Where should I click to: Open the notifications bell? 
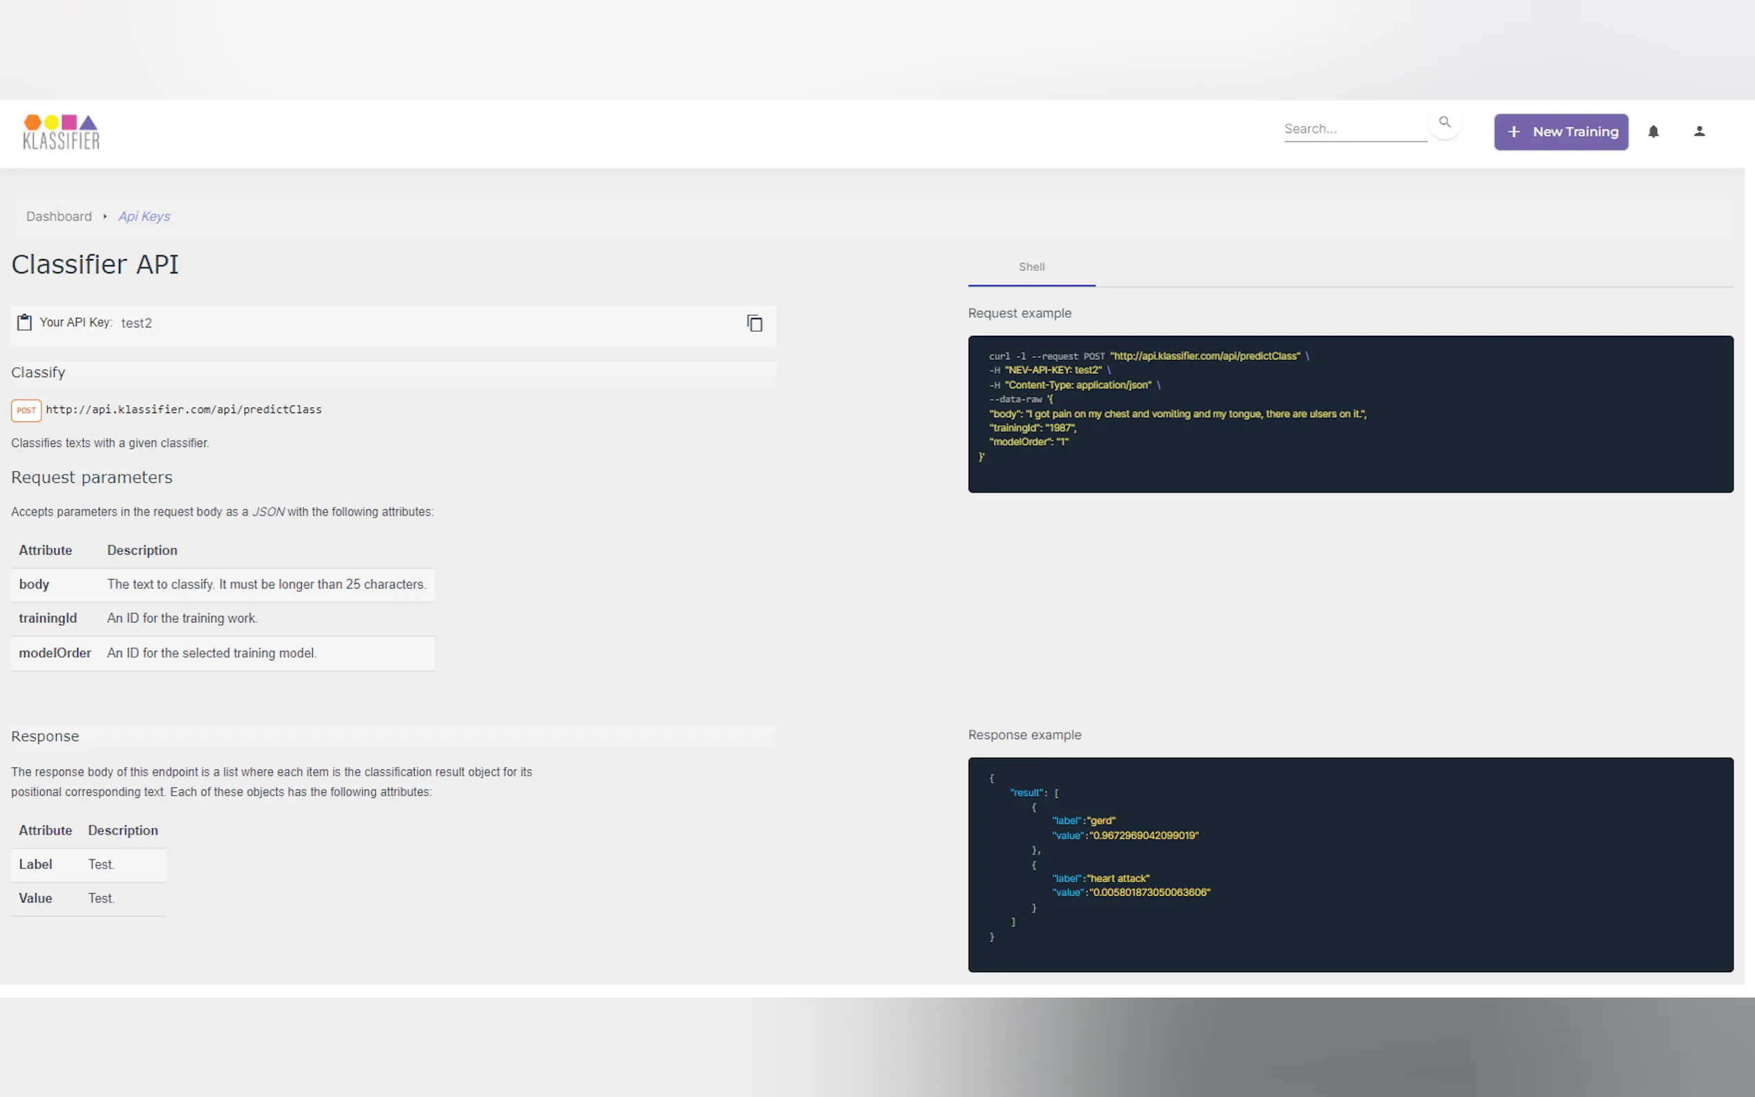tap(1653, 132)
